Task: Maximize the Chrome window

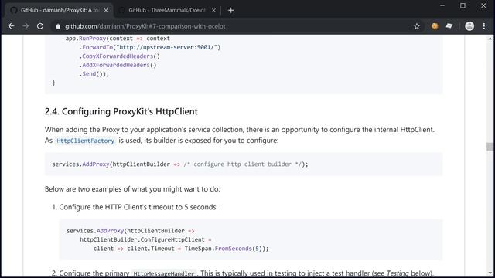Action: (x=463, y=5)
